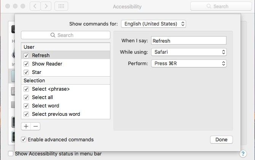The image size is (255, 160).
Task: Select the Select previous word command
Action: [56, 114]
